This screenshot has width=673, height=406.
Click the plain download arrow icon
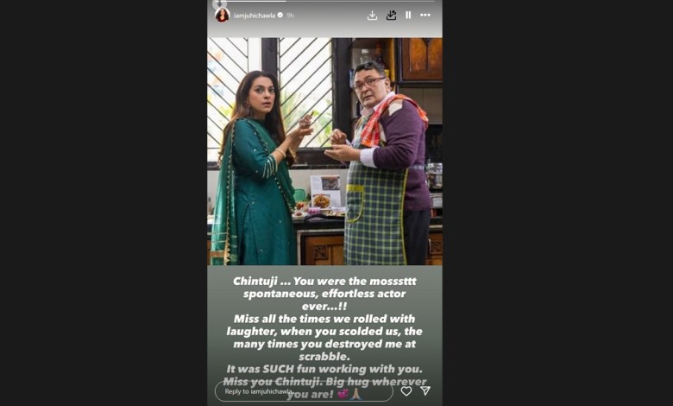click(x=372, y=16)
